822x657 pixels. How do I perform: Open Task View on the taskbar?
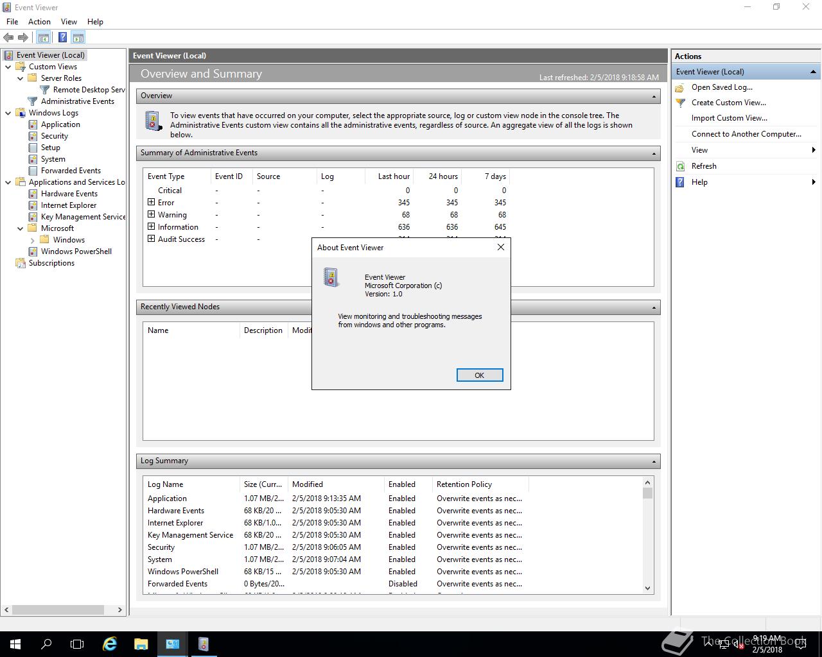point(77,644)
